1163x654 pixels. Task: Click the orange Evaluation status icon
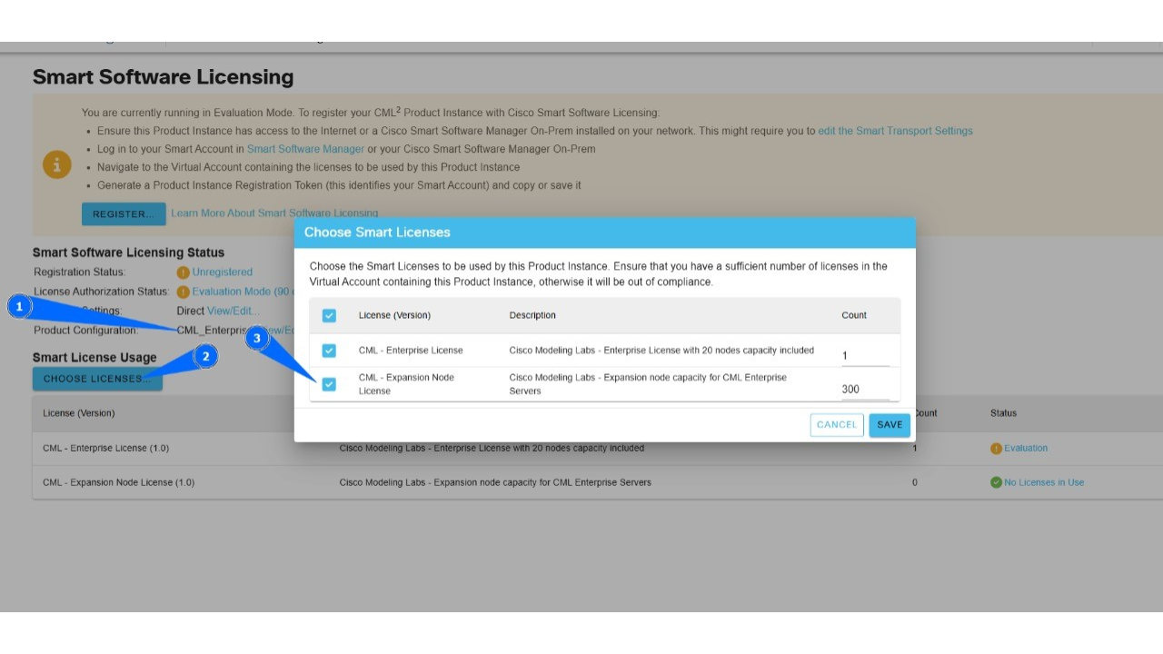[x=996, y=448]
